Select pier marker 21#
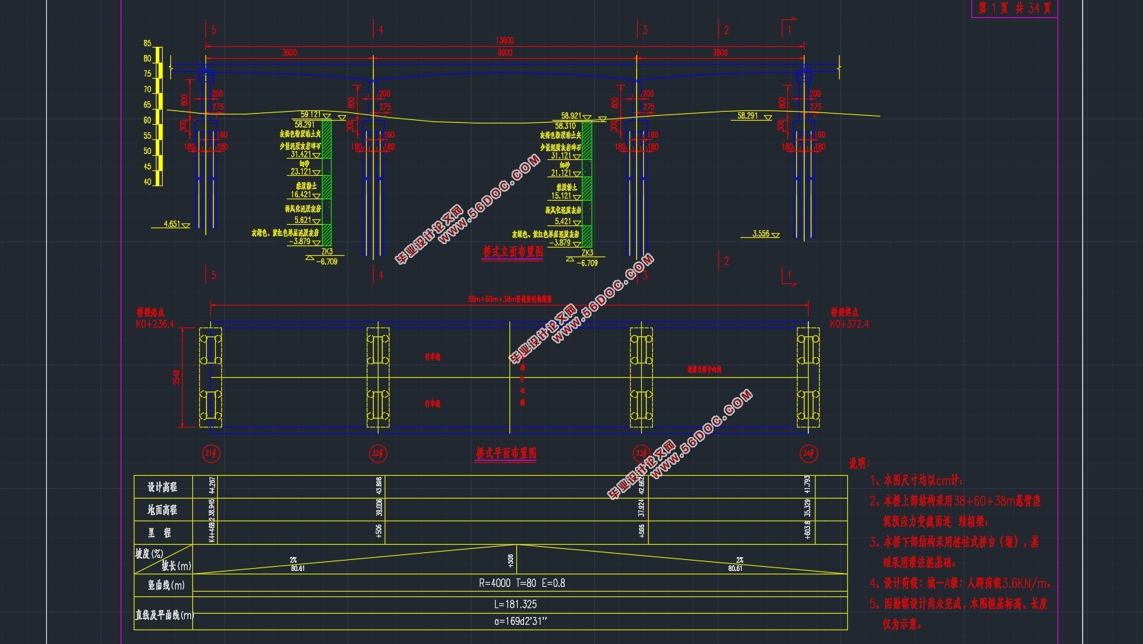Image resolution: width=1143 pixels, height=644 pixels. point(211,454)
